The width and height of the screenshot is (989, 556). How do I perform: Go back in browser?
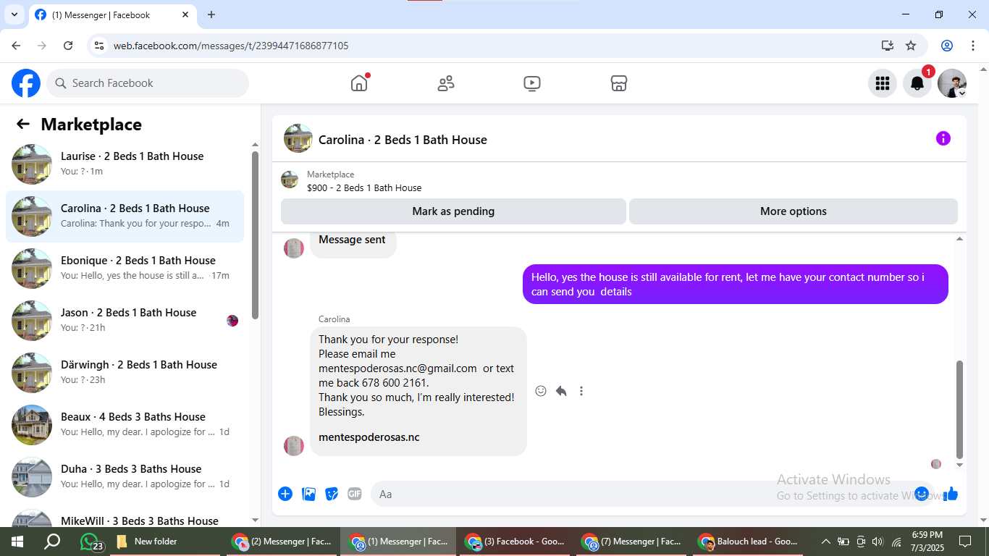pyautogui.click(x=16, y=46)
